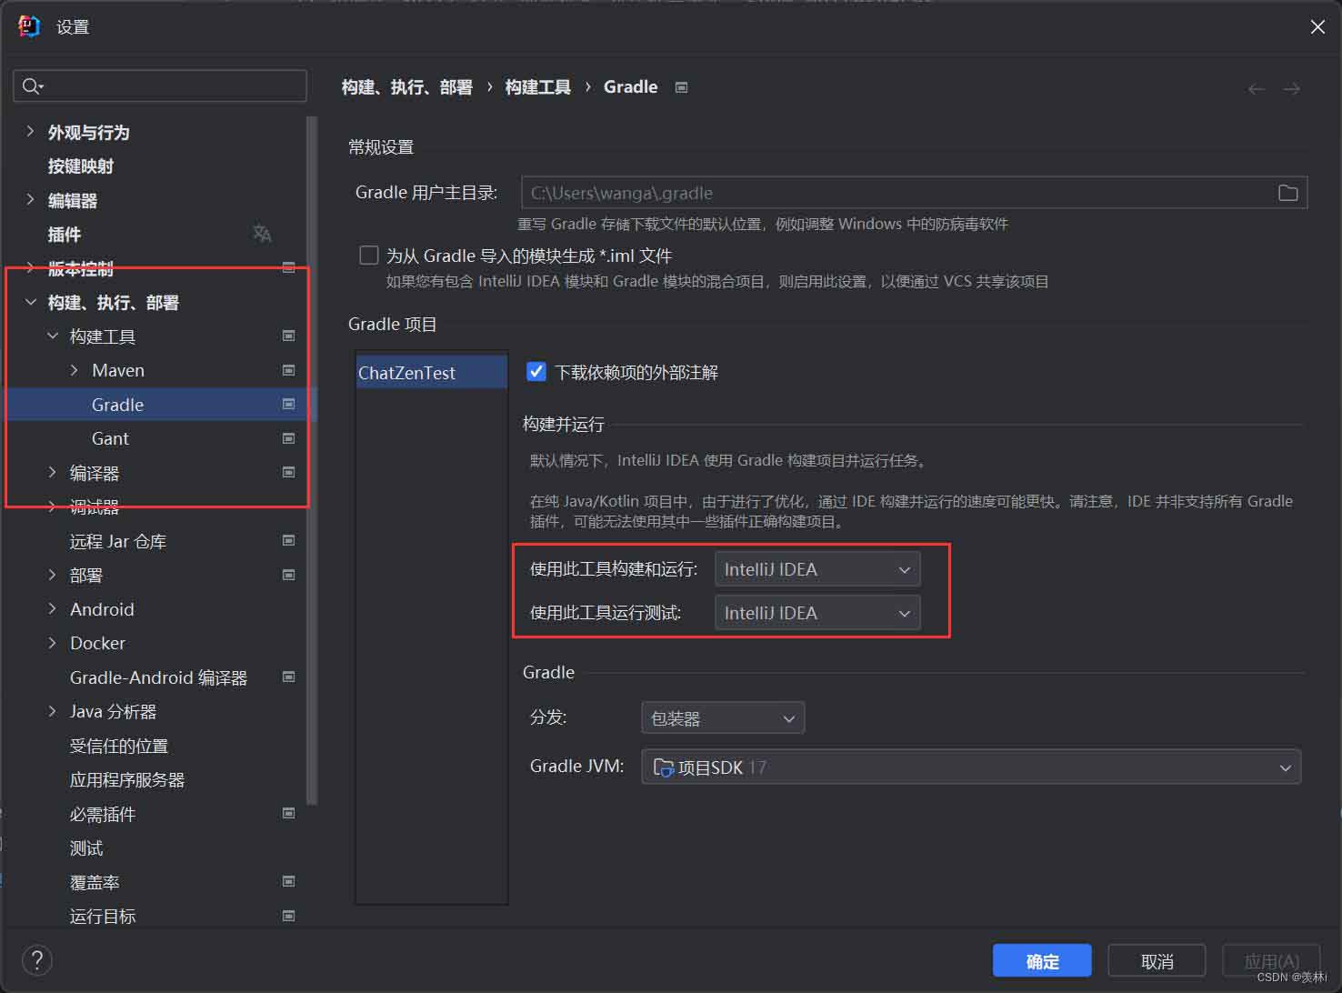Expand the 编辑器 tree node
This screenshot has height=993, width=1342.
coord(30,200)
